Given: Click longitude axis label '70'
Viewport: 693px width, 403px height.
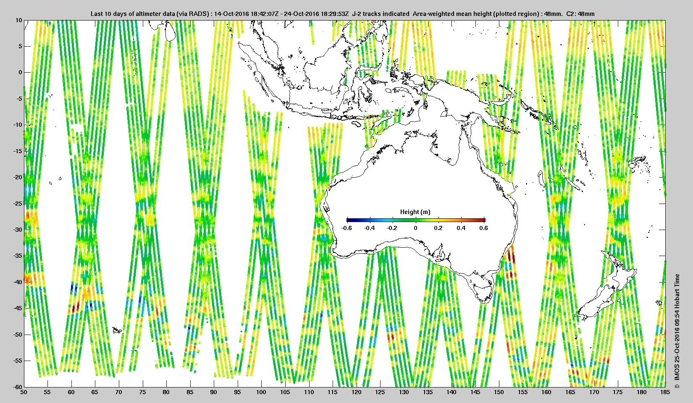Looking at the screenshot, I should tap(119, 392).
